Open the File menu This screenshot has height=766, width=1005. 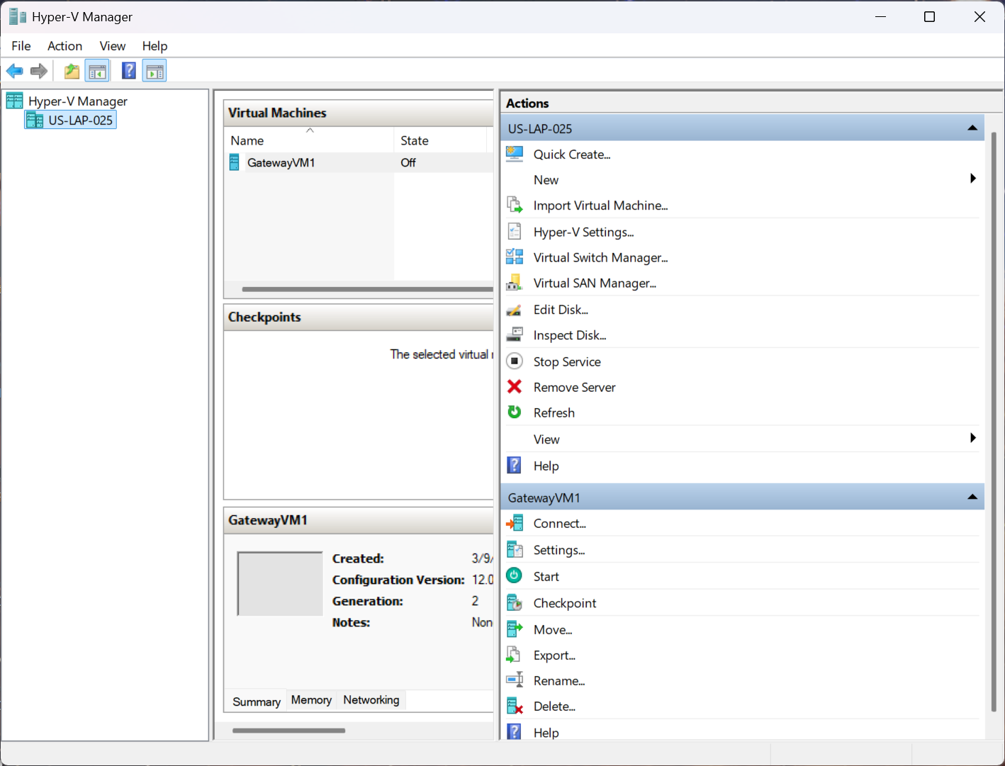(21, 46)
